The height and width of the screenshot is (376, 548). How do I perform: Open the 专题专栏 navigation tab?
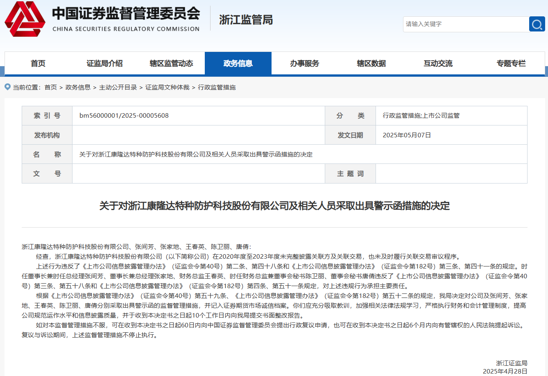pyautogui.click(x=511, y=63)
